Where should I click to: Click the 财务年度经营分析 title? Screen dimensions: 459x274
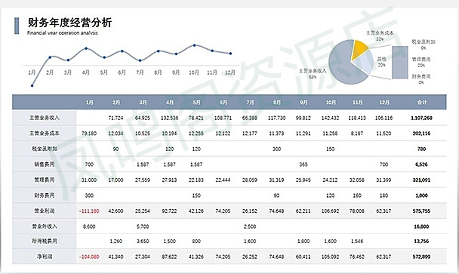click(70, 23)
